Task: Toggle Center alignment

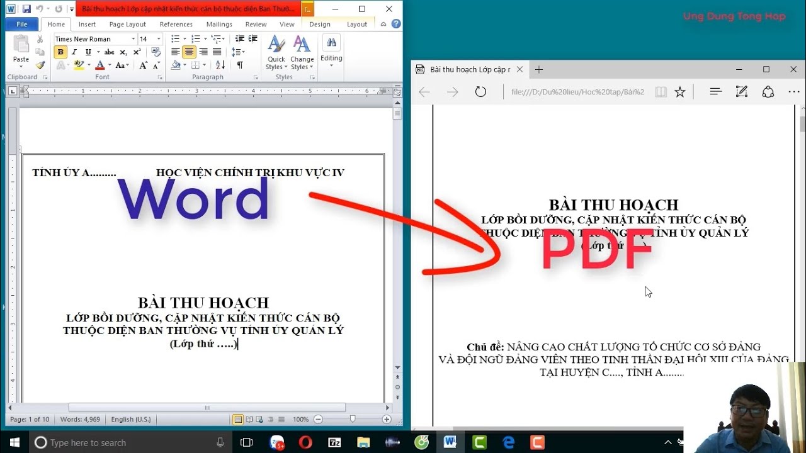Action: 189,52
